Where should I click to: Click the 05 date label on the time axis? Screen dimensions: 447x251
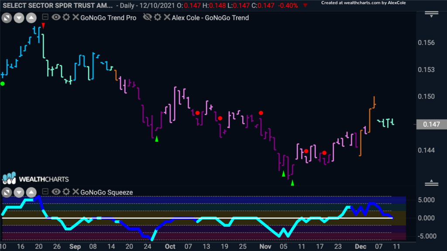tap(283, 247)
